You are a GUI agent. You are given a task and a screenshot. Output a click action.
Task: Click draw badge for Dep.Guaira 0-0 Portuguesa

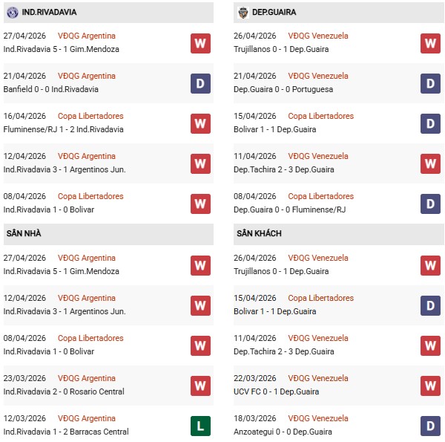coord(430,83)
